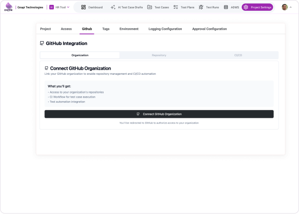Click the Test Plans checklist icon
This screenshot has height=214, width=299.
(175, 7)
